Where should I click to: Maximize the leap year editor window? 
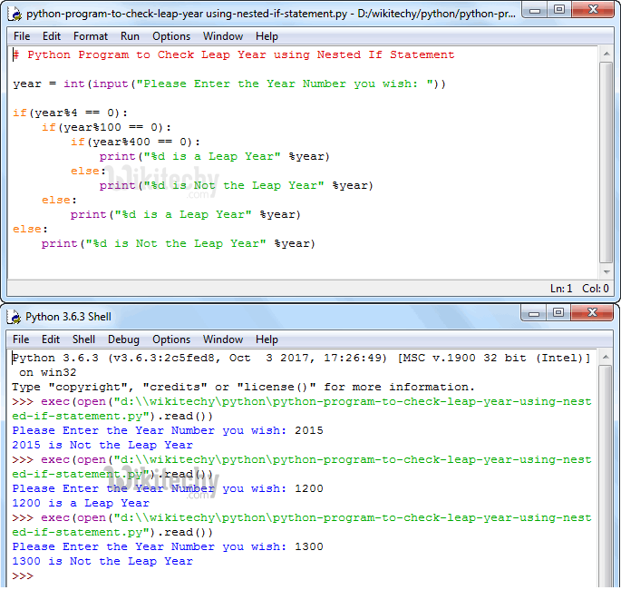(x=558, y=11)
